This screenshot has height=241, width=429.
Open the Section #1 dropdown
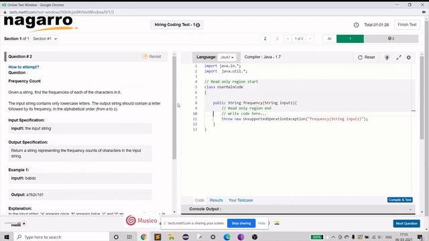click(45, 39)
